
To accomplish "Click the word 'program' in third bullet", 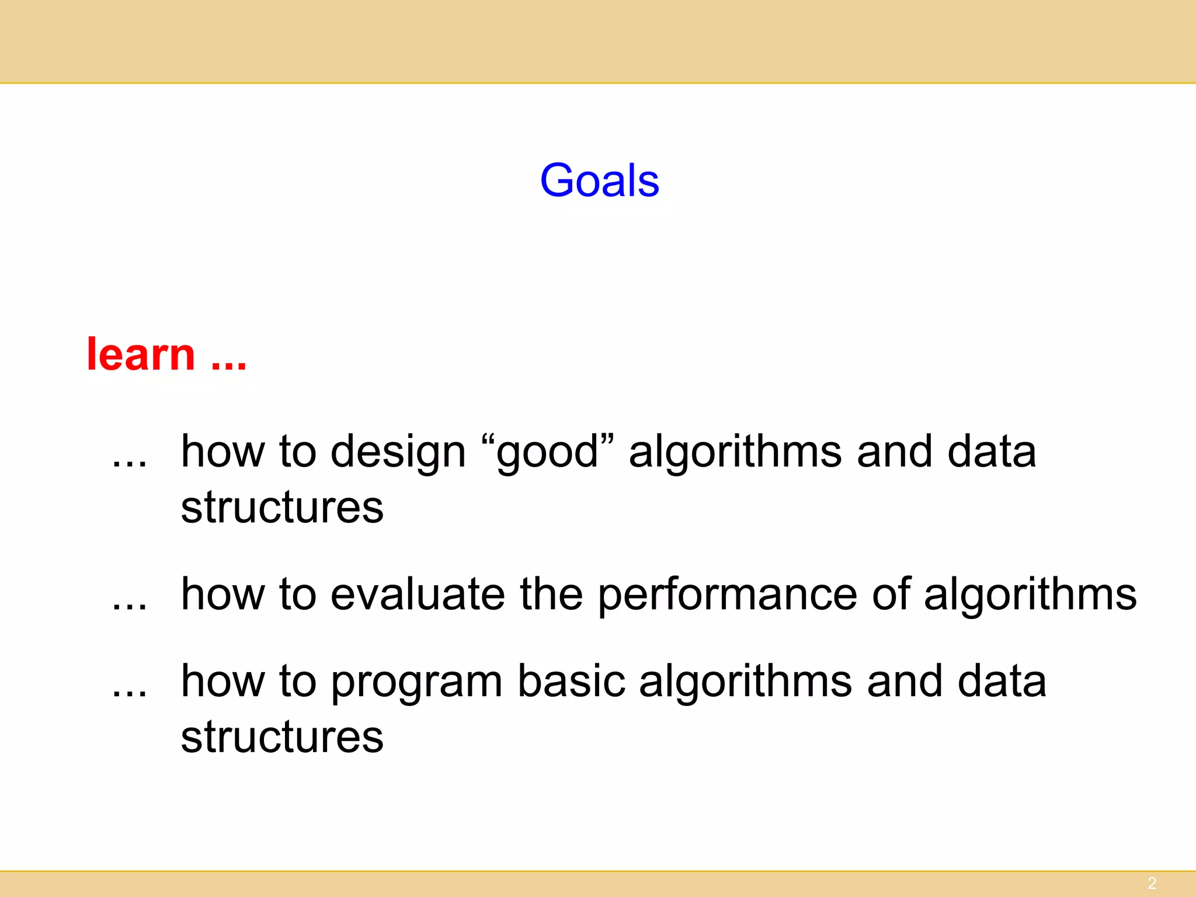I will [x=416, y=683].
